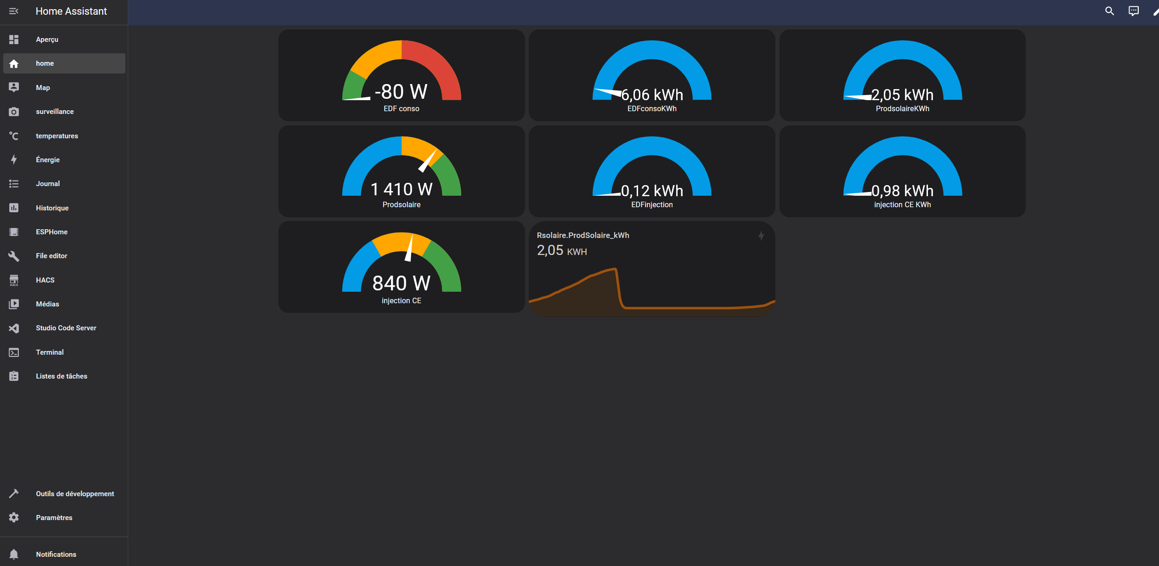1159x566 pixels.
Task: Open the File editor menu entry
Action: tap(64, 256)
